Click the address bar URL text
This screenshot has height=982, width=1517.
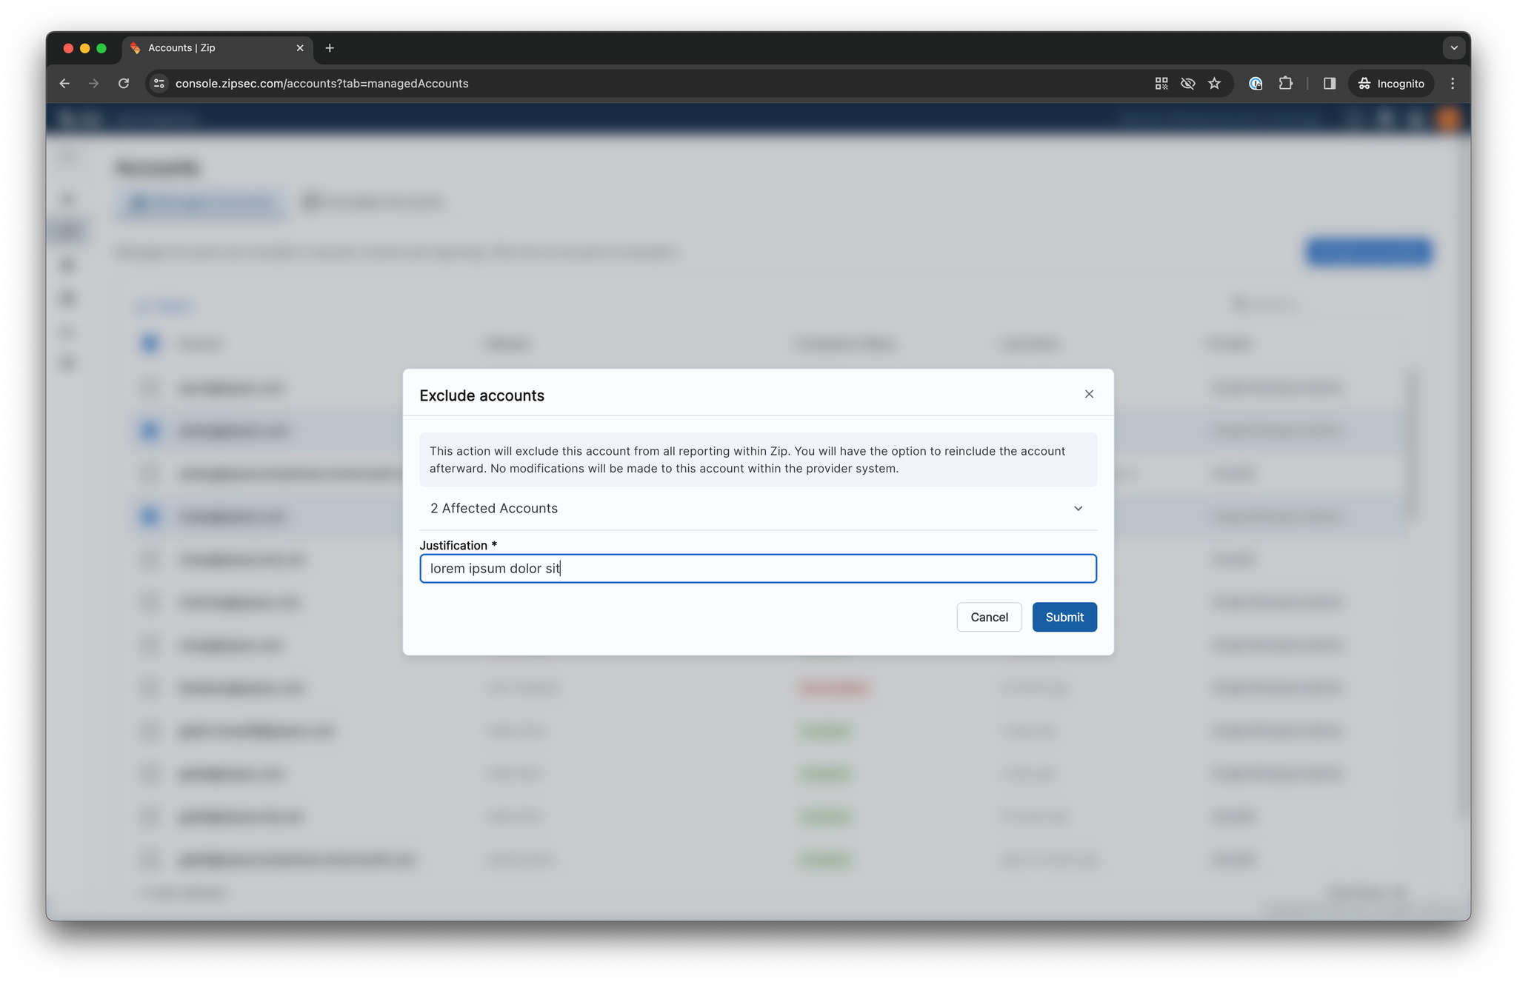coord(321,84)
